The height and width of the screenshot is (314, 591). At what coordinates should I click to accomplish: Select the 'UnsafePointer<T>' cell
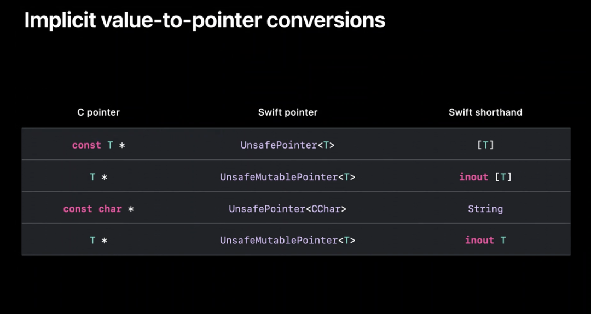tap(288, 145)
